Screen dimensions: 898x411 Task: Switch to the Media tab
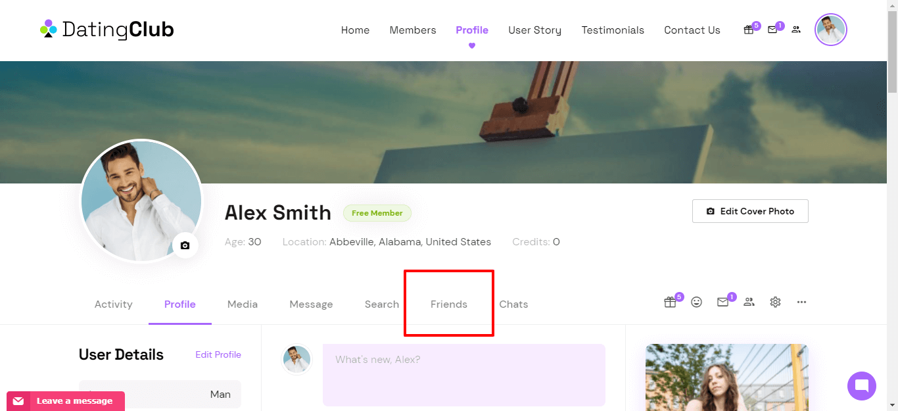pos(243,304)
